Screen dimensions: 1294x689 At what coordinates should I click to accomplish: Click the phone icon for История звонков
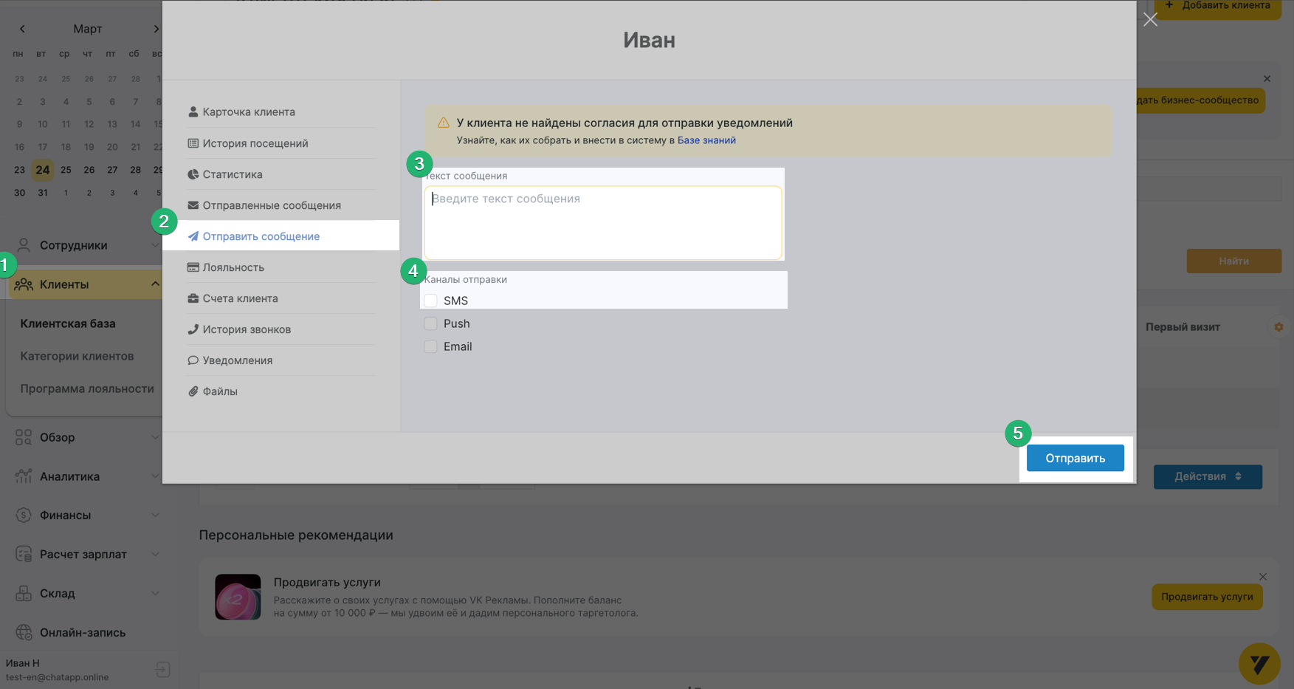193,329
